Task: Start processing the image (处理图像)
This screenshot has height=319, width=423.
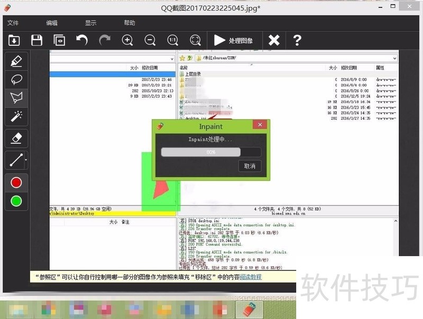Action: [x=234, y=41]
